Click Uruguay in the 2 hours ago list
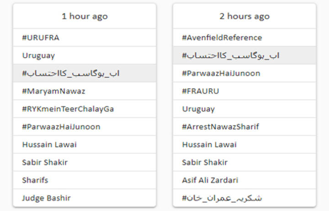 (244, 109)
